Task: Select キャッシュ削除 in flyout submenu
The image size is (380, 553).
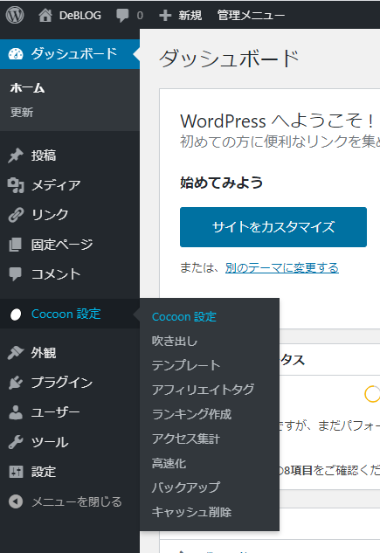Action: 191,512
